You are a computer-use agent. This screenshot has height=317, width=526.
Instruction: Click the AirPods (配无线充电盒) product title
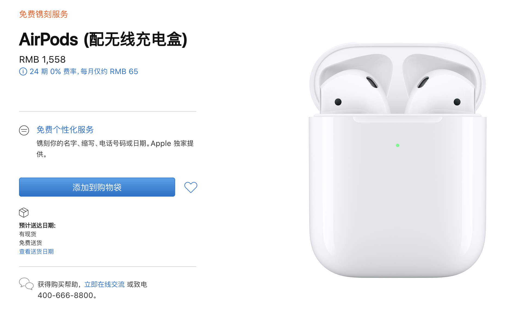tap(103, 39)
